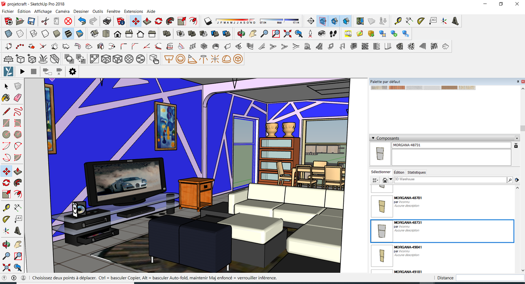Pick the Rotate tool

[x=6, y=182]
